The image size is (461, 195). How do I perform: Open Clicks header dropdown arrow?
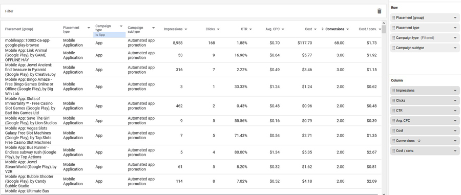(x=218, y=29)
